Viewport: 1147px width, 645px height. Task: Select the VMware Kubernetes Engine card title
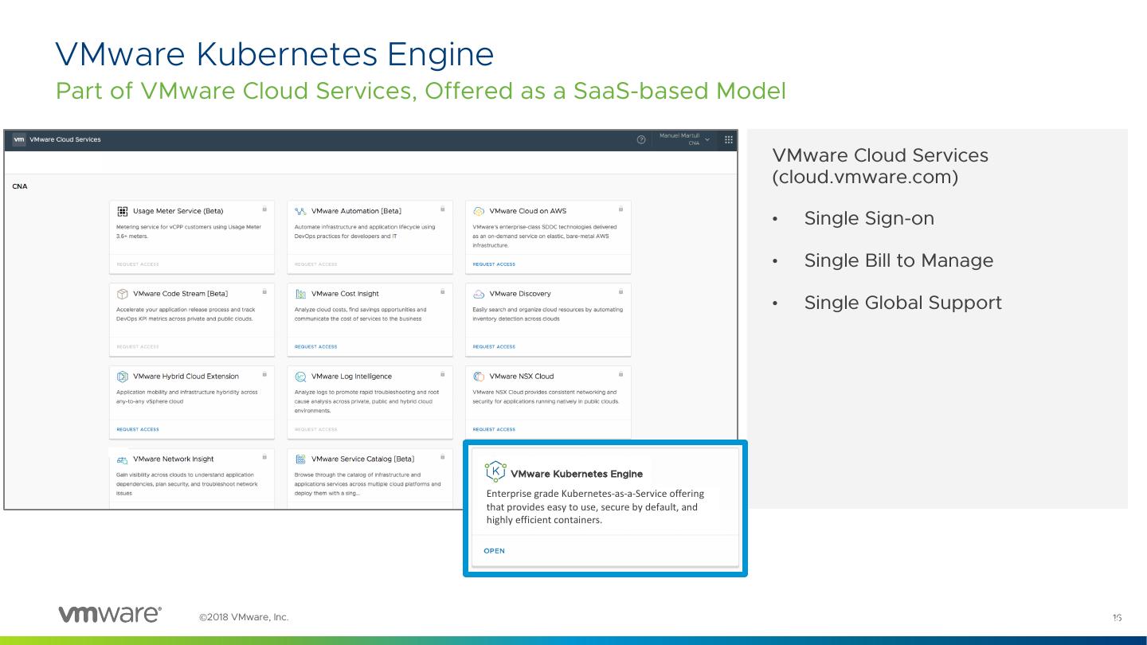(577, 474)
